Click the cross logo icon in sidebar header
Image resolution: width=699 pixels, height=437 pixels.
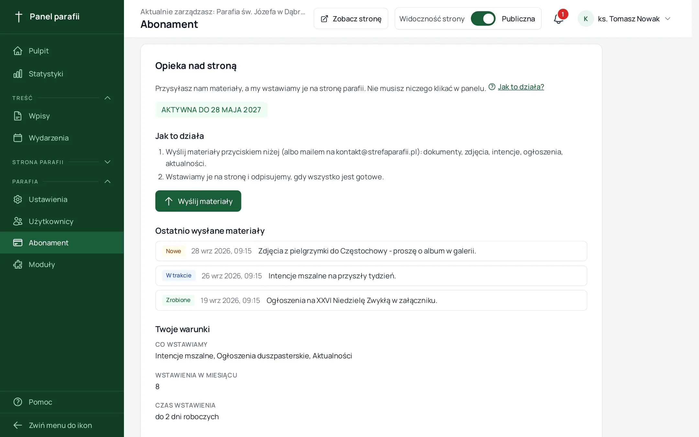tap(19, 17)
